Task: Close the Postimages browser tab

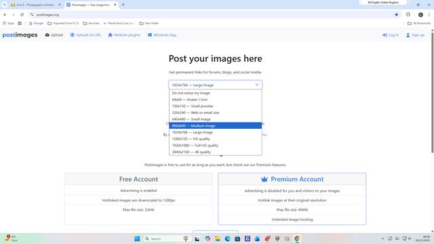Action: [115, 5]
